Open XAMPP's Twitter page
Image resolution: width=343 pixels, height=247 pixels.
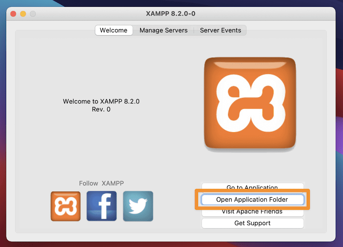coord(137,206)
